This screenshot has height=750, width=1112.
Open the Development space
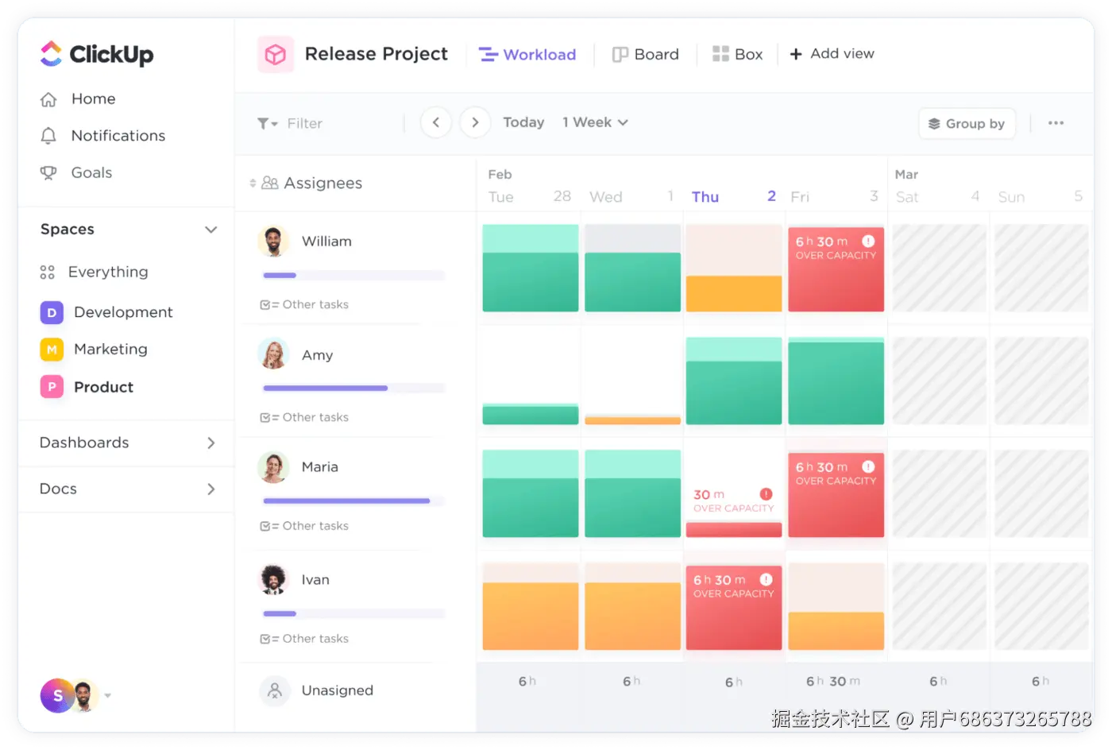click(x=106, y=312)
